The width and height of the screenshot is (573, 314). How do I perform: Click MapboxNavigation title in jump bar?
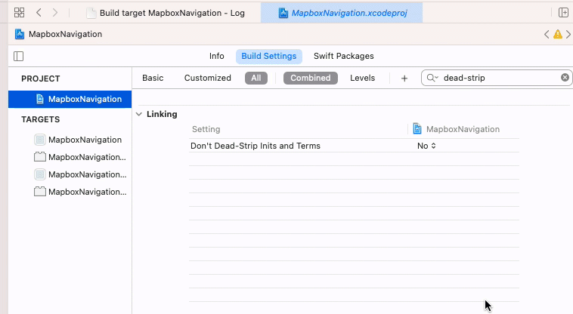point(66,34)
